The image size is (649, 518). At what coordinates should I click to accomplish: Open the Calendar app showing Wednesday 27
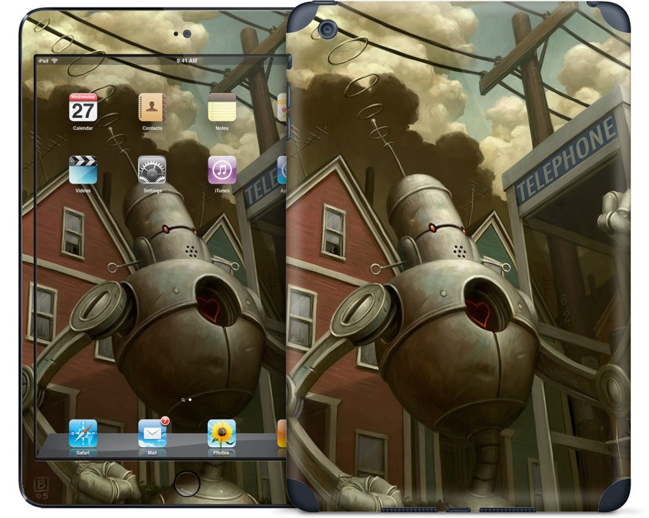coord(83,108)
